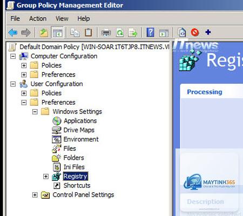Viewport: 243px width, 216px height.
Task: Open the Action menu
Action: pos(38,18)
